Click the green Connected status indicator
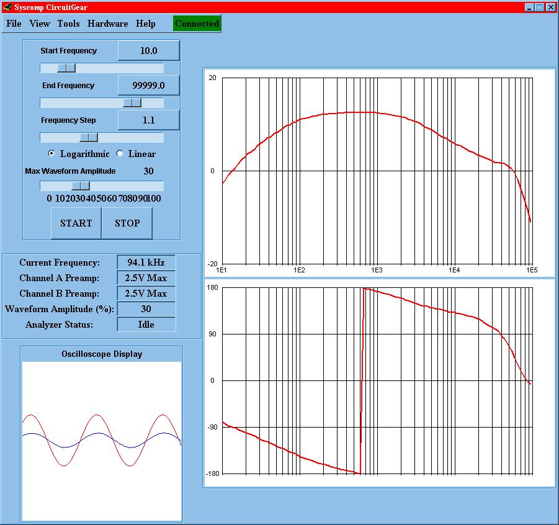This screenshot has width=559, height=525. (x=197, y=24)
